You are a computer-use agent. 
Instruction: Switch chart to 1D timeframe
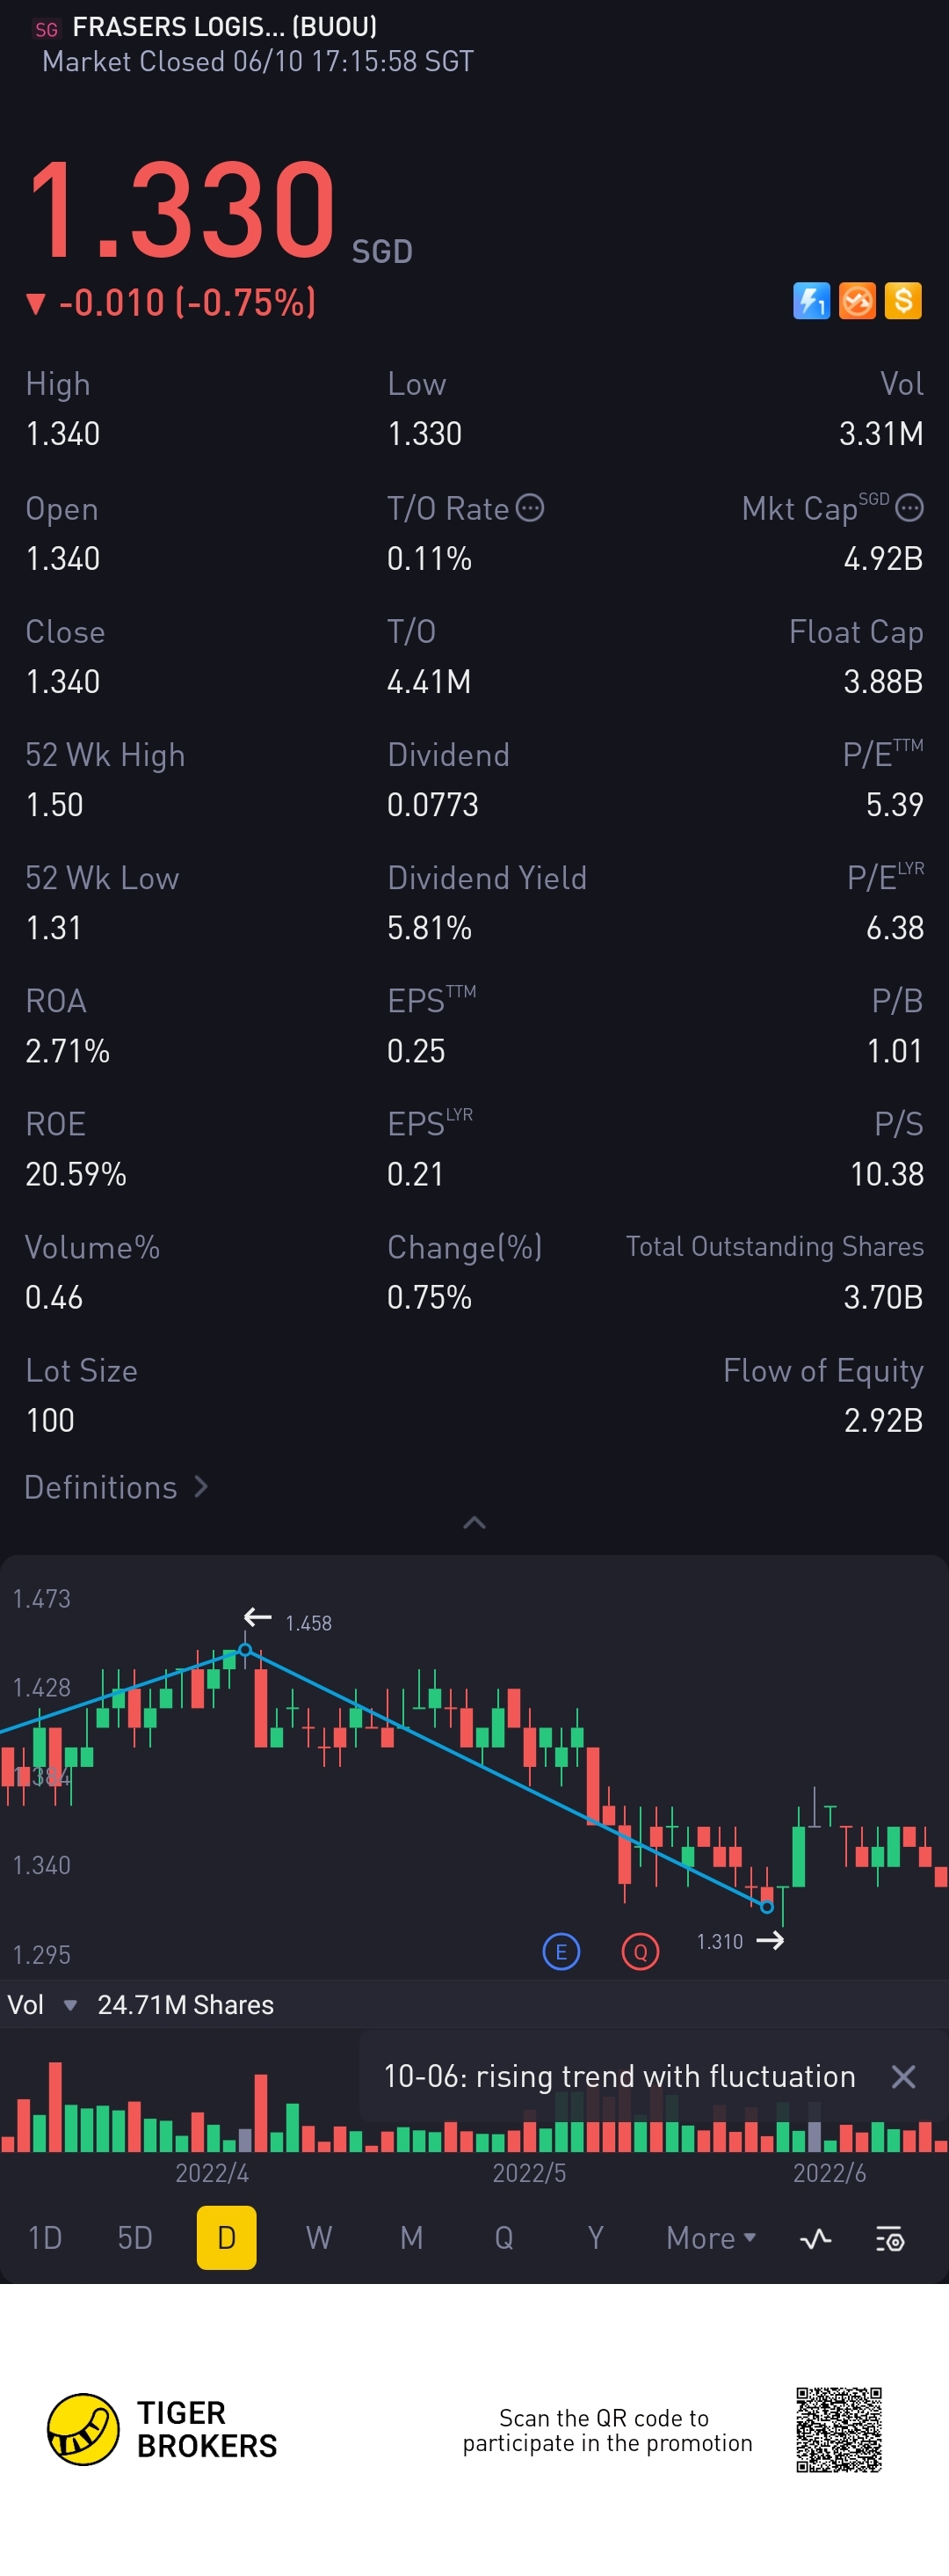45,2238
